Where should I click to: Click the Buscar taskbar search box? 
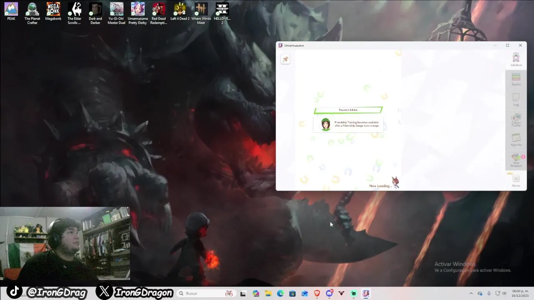[206, 293]
